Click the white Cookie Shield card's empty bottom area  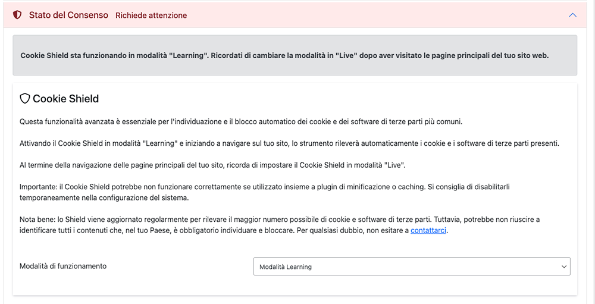(x=295, y=286)
